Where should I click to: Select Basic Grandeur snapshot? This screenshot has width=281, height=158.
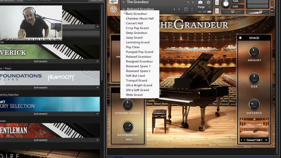coord(137,14)
